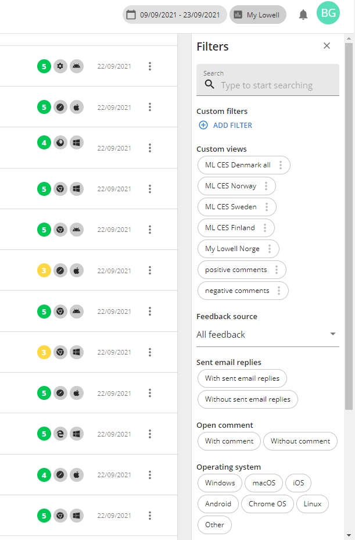The width and height of the screenshot is (355, 540).
Task: Select the My Lowell Norge custom view
Action: [x=232, y=249]
